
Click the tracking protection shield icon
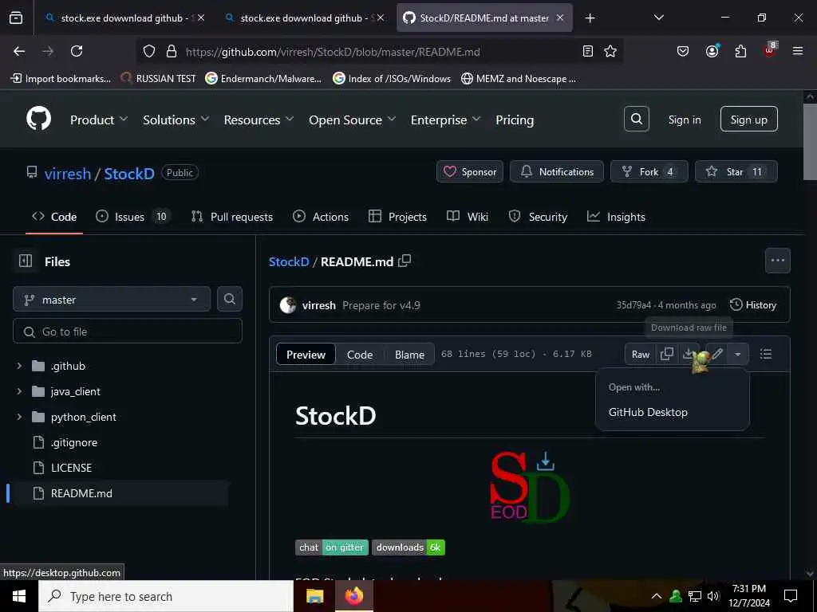(149, 51)
